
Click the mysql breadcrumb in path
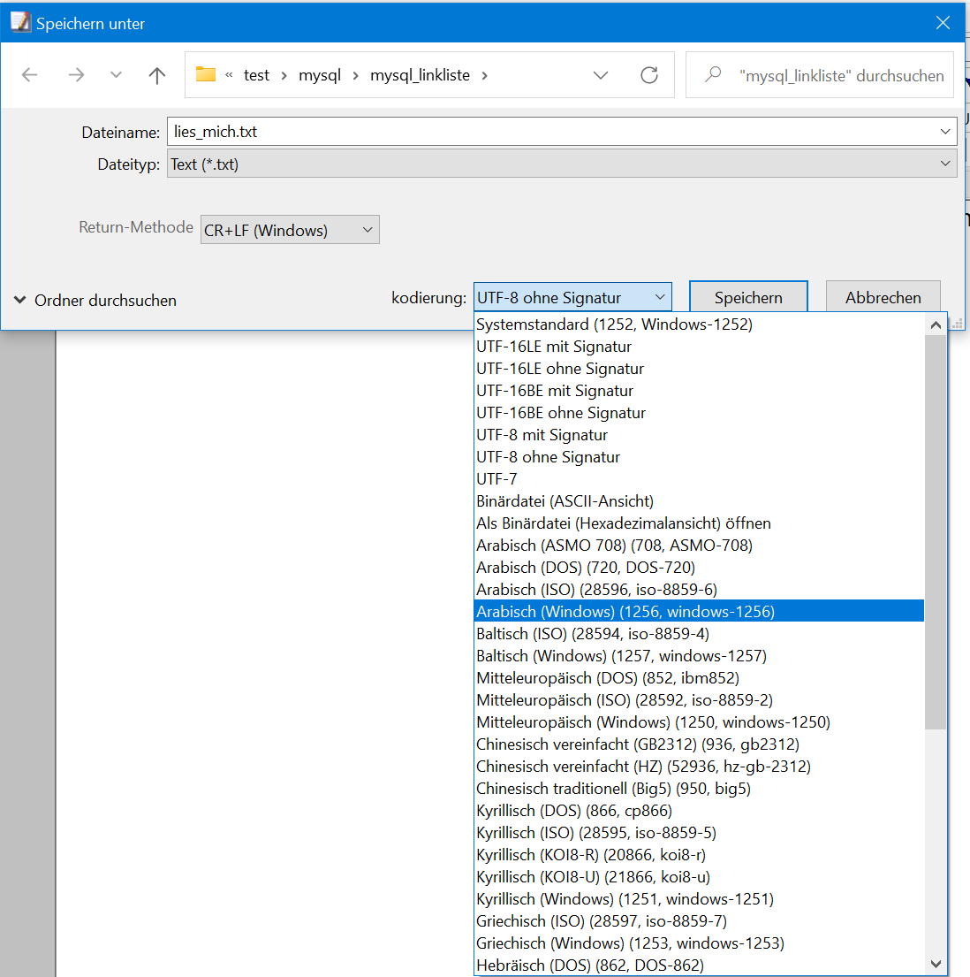point(320,76)
